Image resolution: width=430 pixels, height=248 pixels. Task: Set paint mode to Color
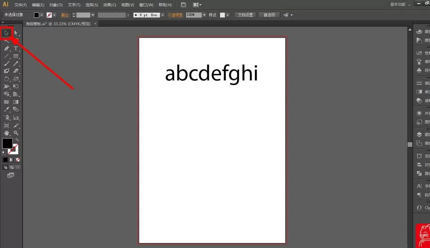5,160
